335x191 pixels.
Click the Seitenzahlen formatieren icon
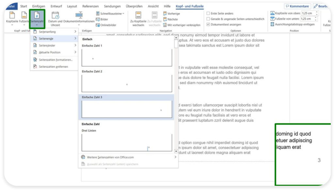point(35,59)
